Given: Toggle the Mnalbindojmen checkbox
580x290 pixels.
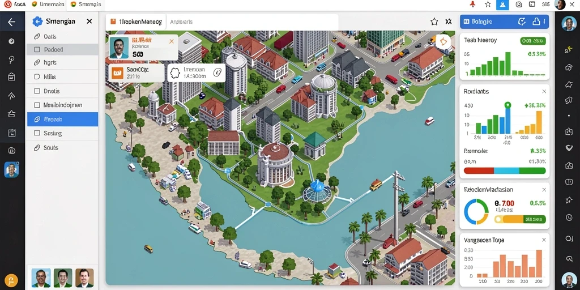Looking at the screenshot, I should (x=37, y=105).
